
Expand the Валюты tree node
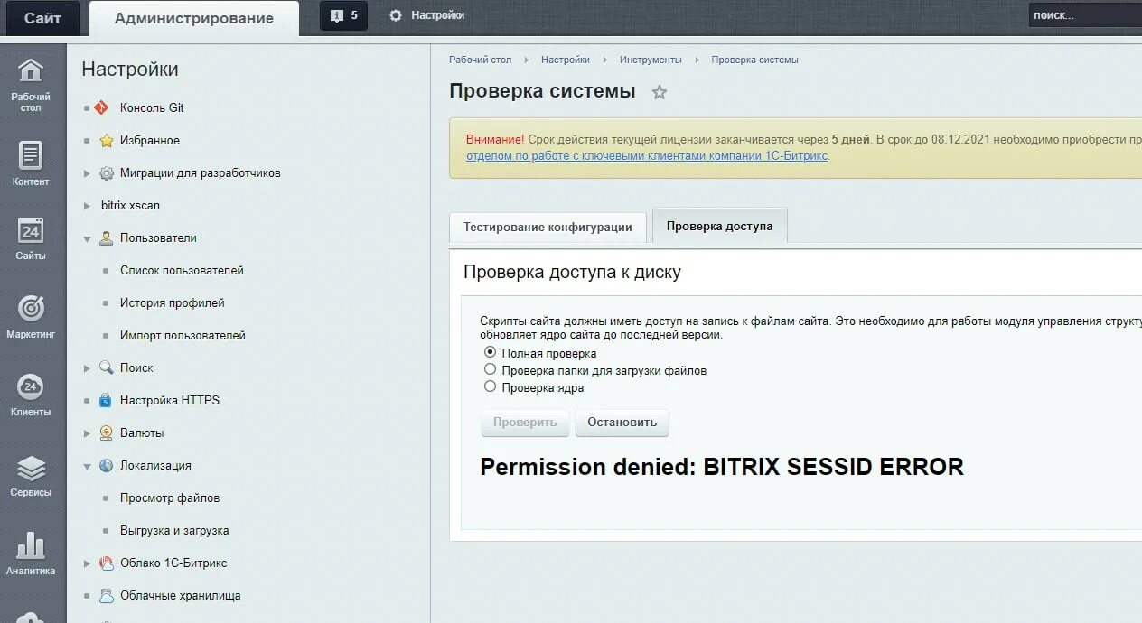point(87,433)
